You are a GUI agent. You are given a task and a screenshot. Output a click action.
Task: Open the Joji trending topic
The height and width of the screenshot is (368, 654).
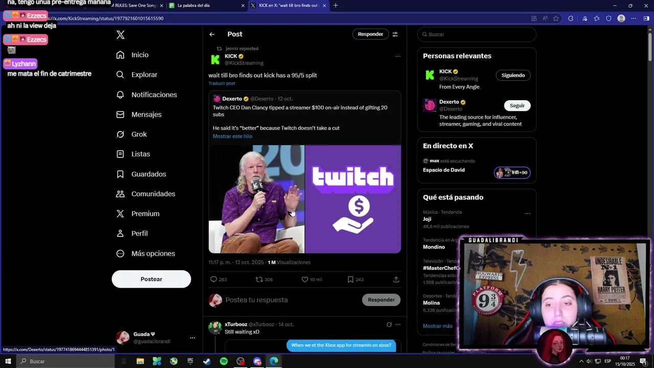(427, 219)
